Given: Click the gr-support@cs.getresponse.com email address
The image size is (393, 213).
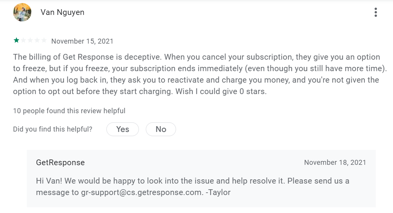Looking at the screenshot, I should click(142, 192).
